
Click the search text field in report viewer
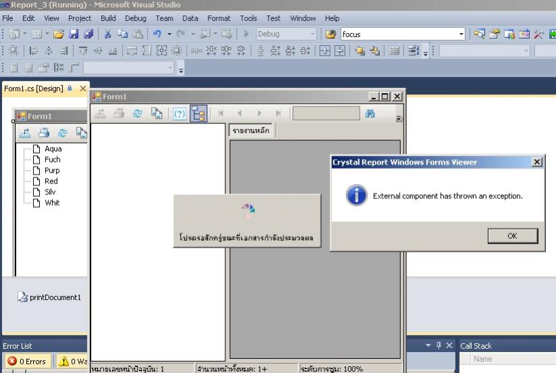[326, 113]
